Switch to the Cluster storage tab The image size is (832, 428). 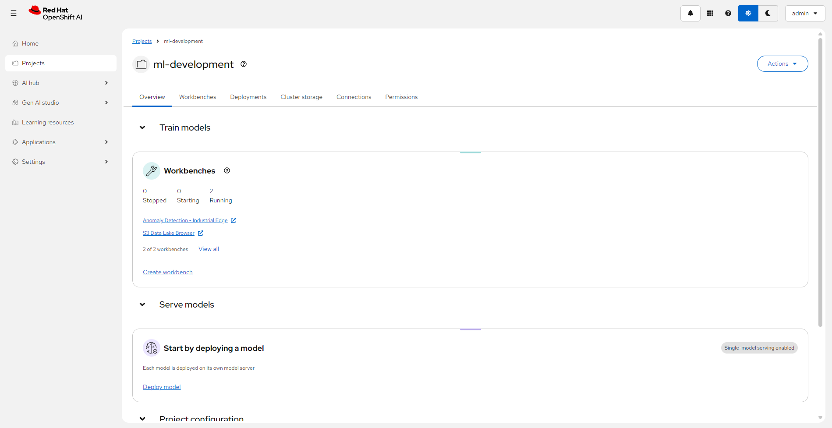click(301, 97)
